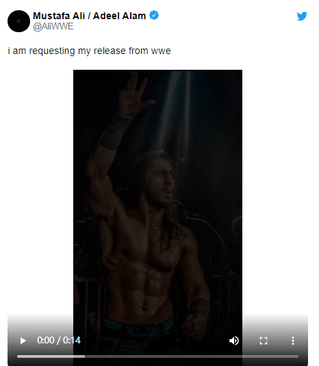This screenshot has height=366, width=319.
Task: Click the wrestler's face in the video
Action: (x=165, y=185)
